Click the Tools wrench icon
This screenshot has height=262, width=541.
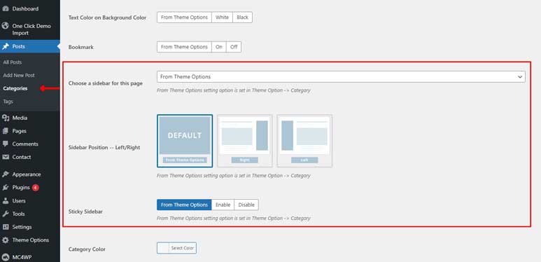[5, 214]
